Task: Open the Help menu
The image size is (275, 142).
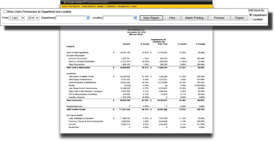Action: point(134,6)
